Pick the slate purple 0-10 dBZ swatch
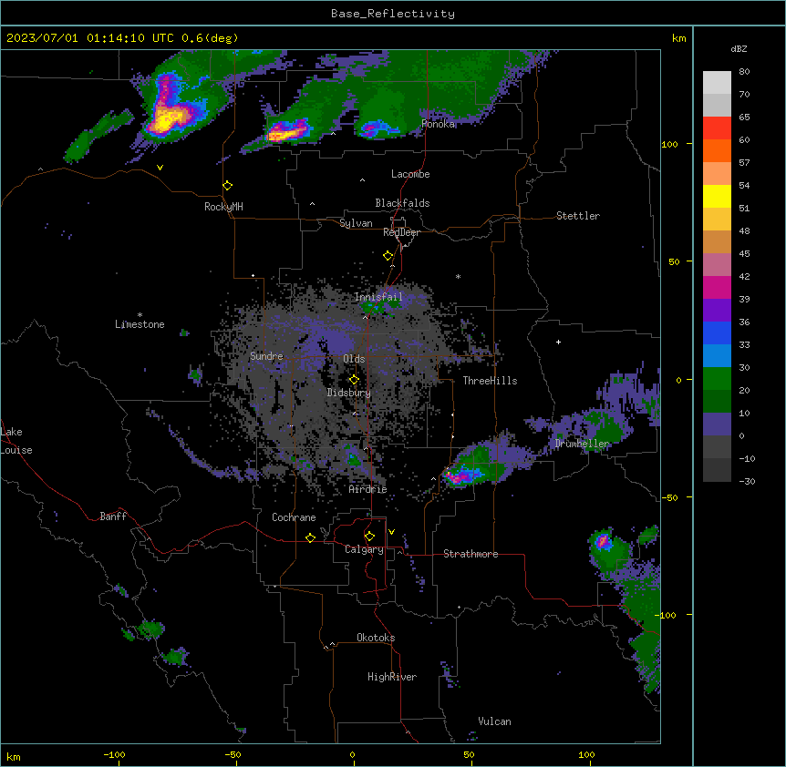This screenshot has width=786, height=767. [x=717, y=424]
